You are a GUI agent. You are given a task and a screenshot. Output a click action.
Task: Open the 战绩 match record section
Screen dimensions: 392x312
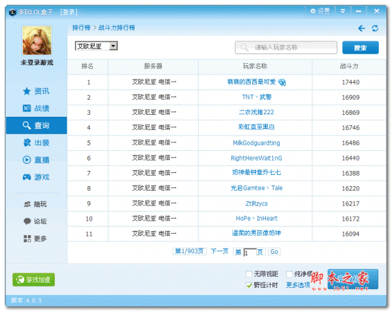pos(36,108)
